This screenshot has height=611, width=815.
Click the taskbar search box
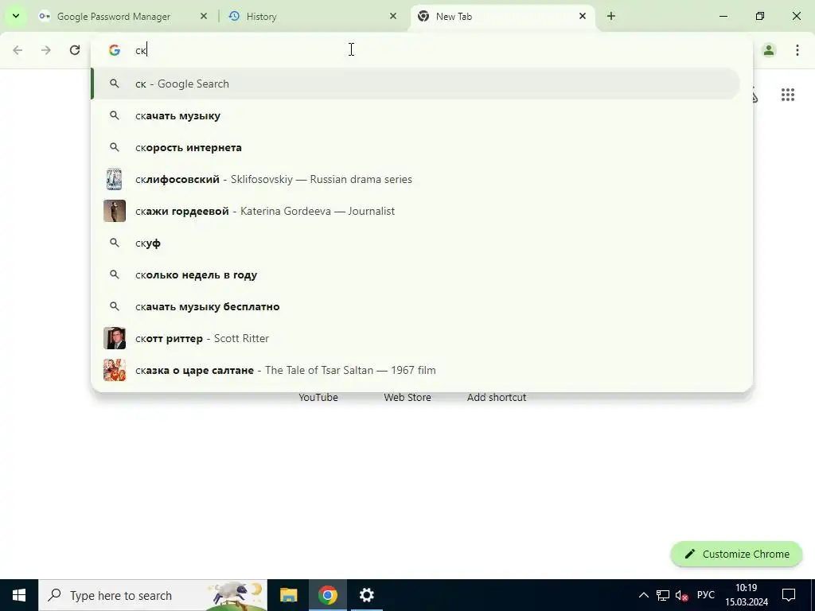click(153, 595)
